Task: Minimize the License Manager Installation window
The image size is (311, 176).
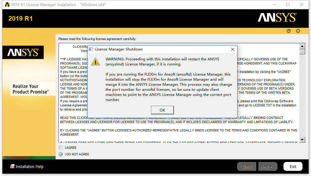Action: [275, 4]
